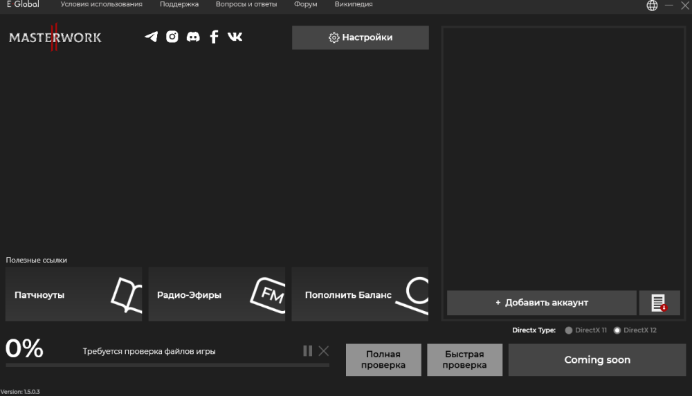692x396 pixels.
Task: Open the Discord social link icon
Action: [x=193, y=37]
